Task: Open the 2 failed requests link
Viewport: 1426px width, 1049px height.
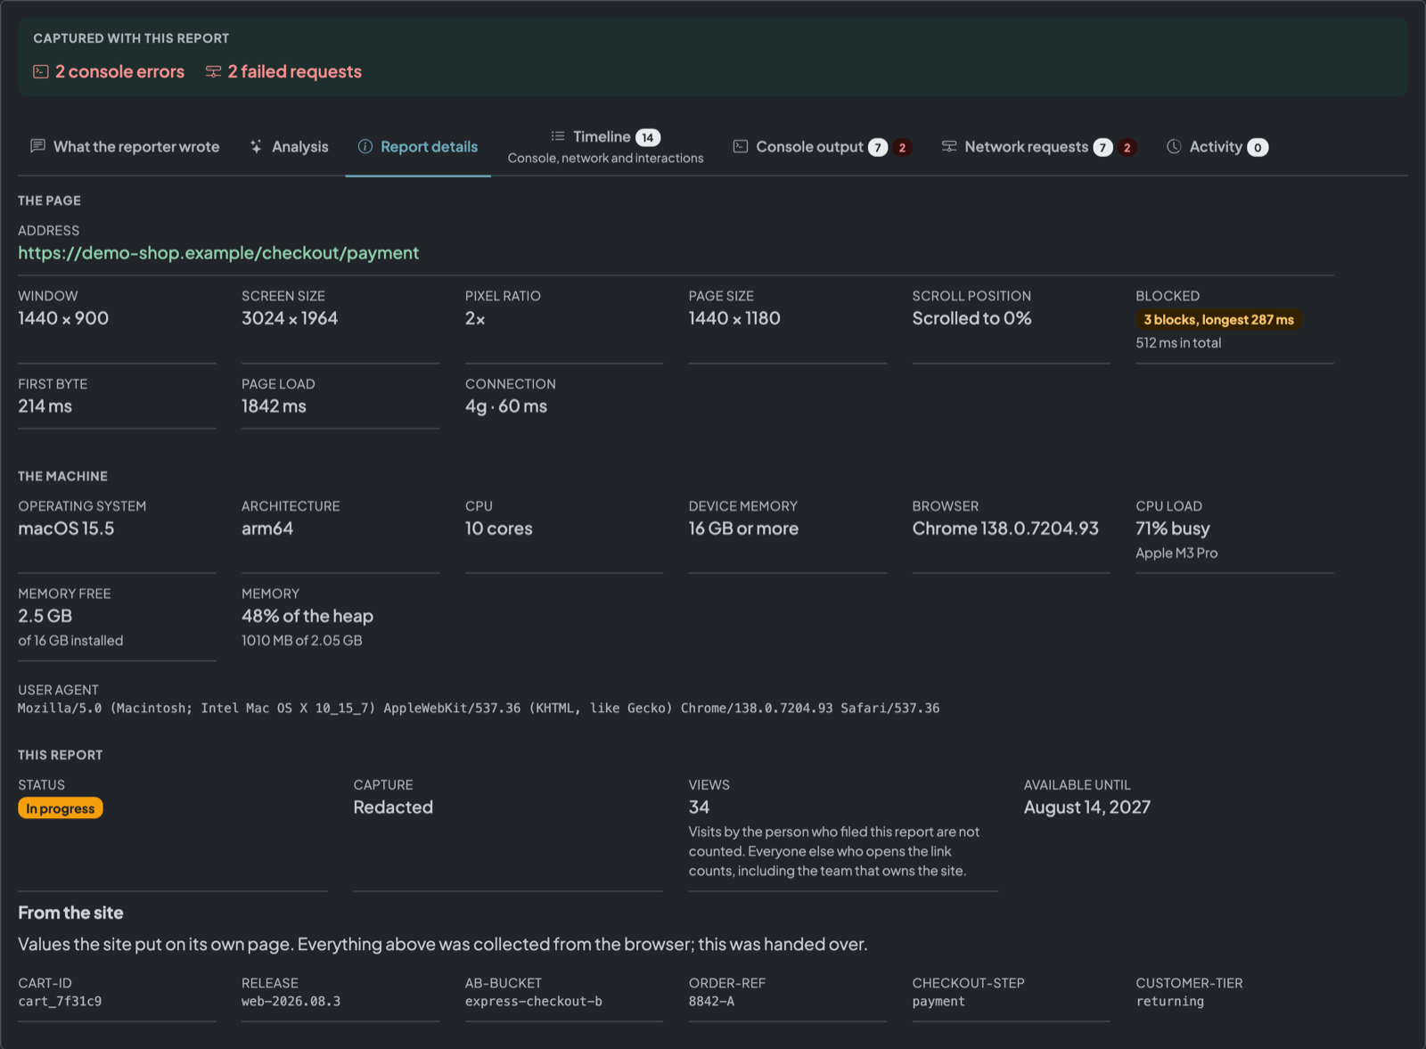Action: click(x=284, y=71)
